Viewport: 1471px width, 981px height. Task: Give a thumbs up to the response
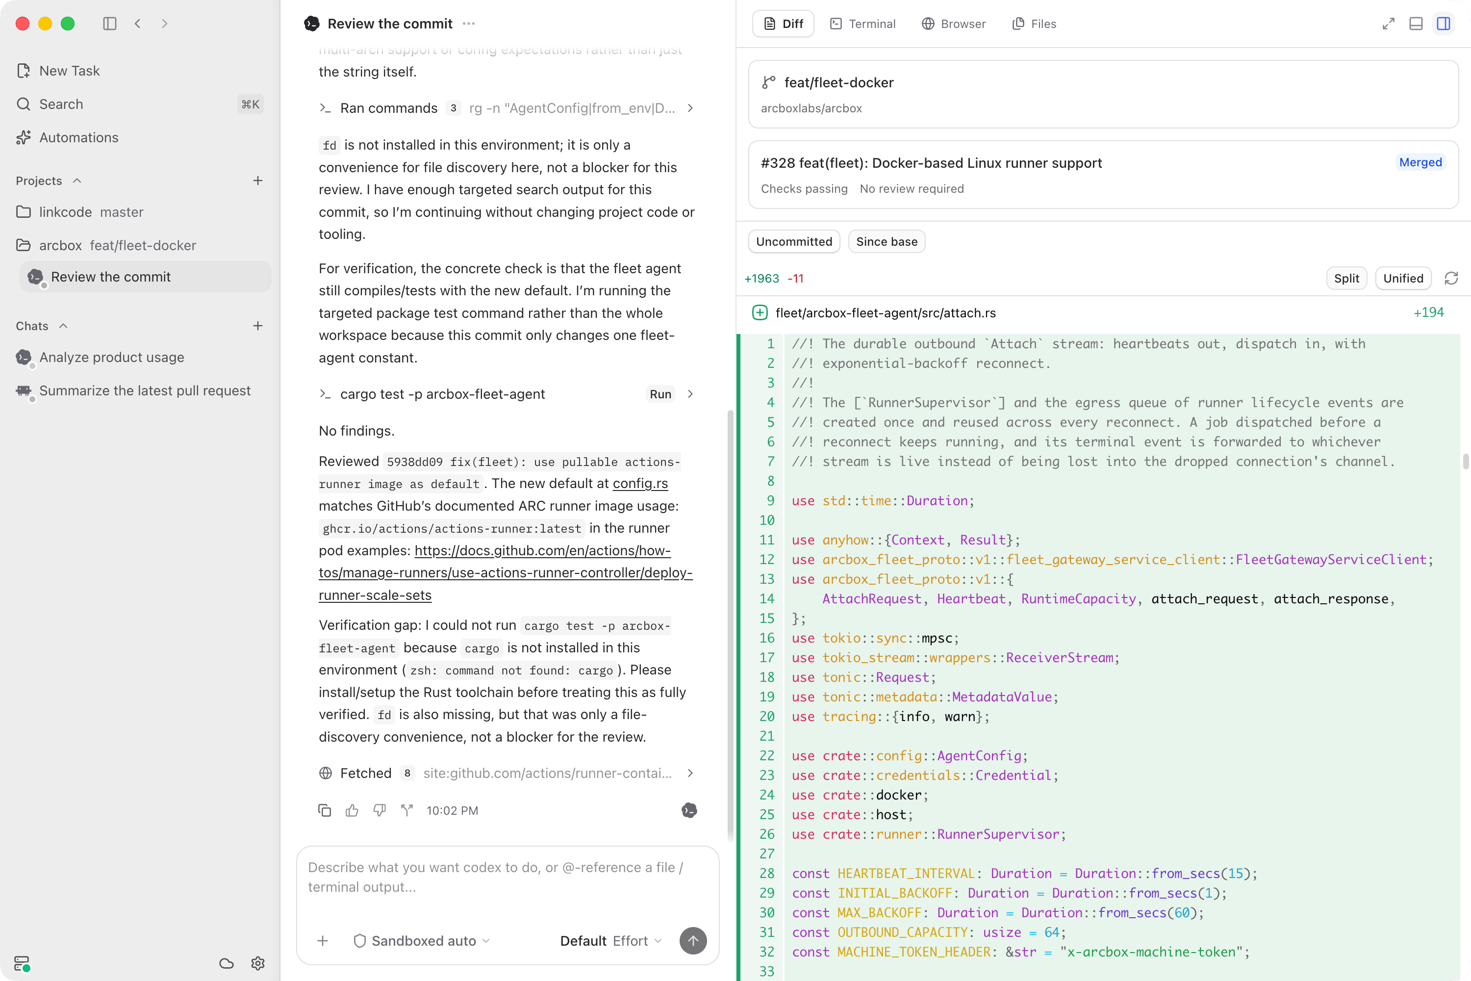coord(352,811)
